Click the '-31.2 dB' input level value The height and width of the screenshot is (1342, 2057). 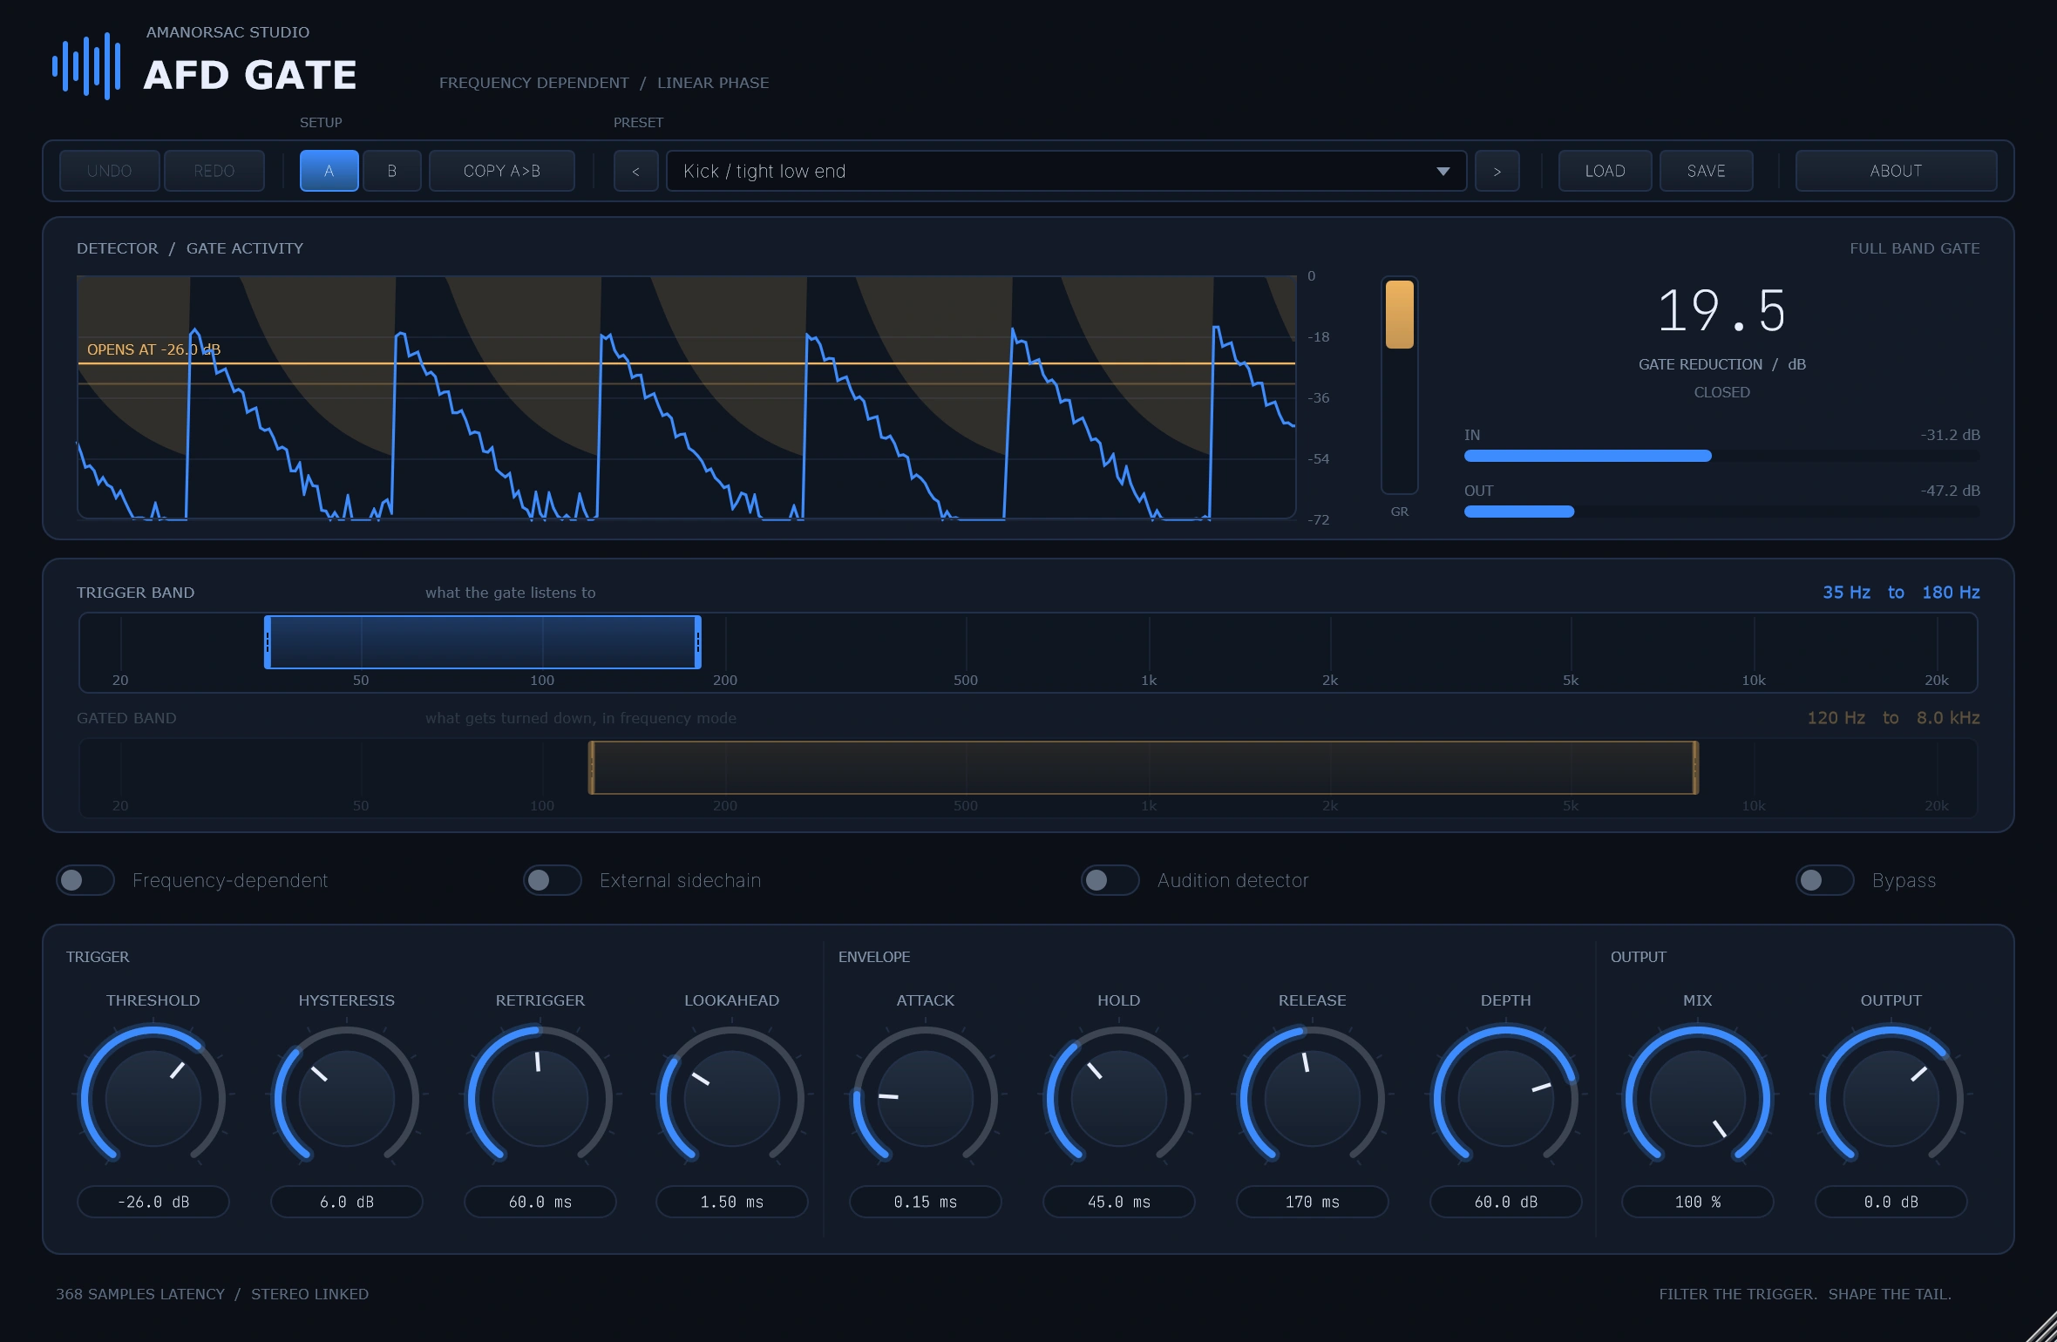(x=1950, y=435)
